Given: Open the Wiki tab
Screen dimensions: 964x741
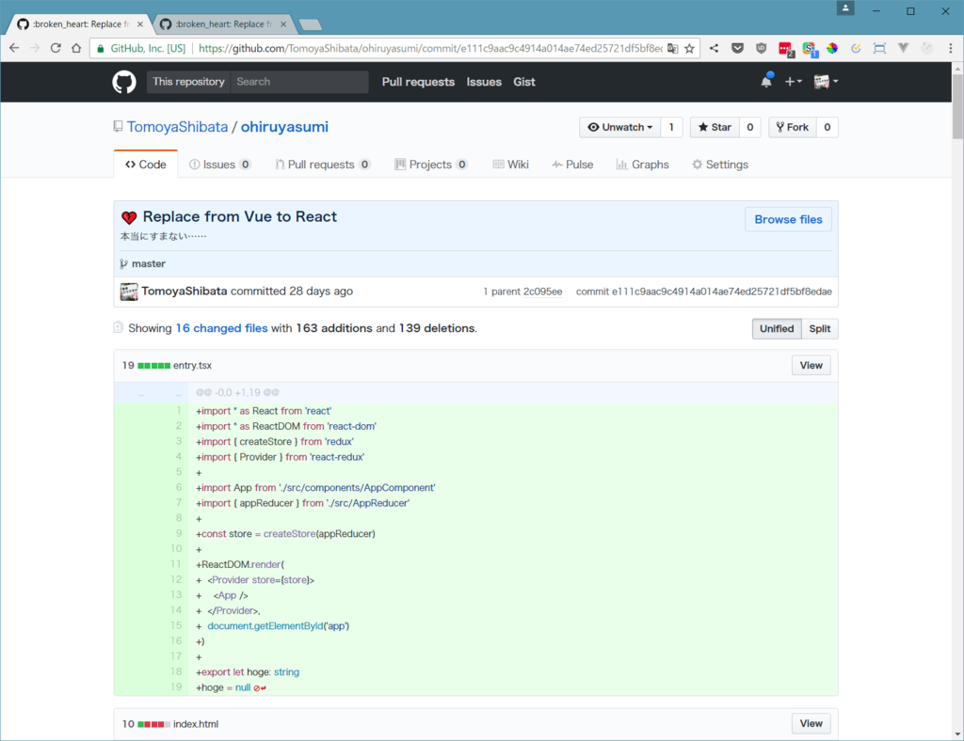Looking at the screenshot, I should click(510, 165).
